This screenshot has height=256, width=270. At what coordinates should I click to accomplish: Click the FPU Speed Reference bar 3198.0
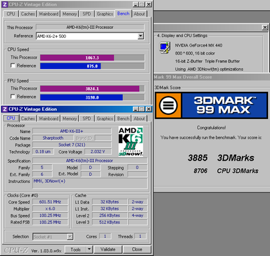point(92,97)
